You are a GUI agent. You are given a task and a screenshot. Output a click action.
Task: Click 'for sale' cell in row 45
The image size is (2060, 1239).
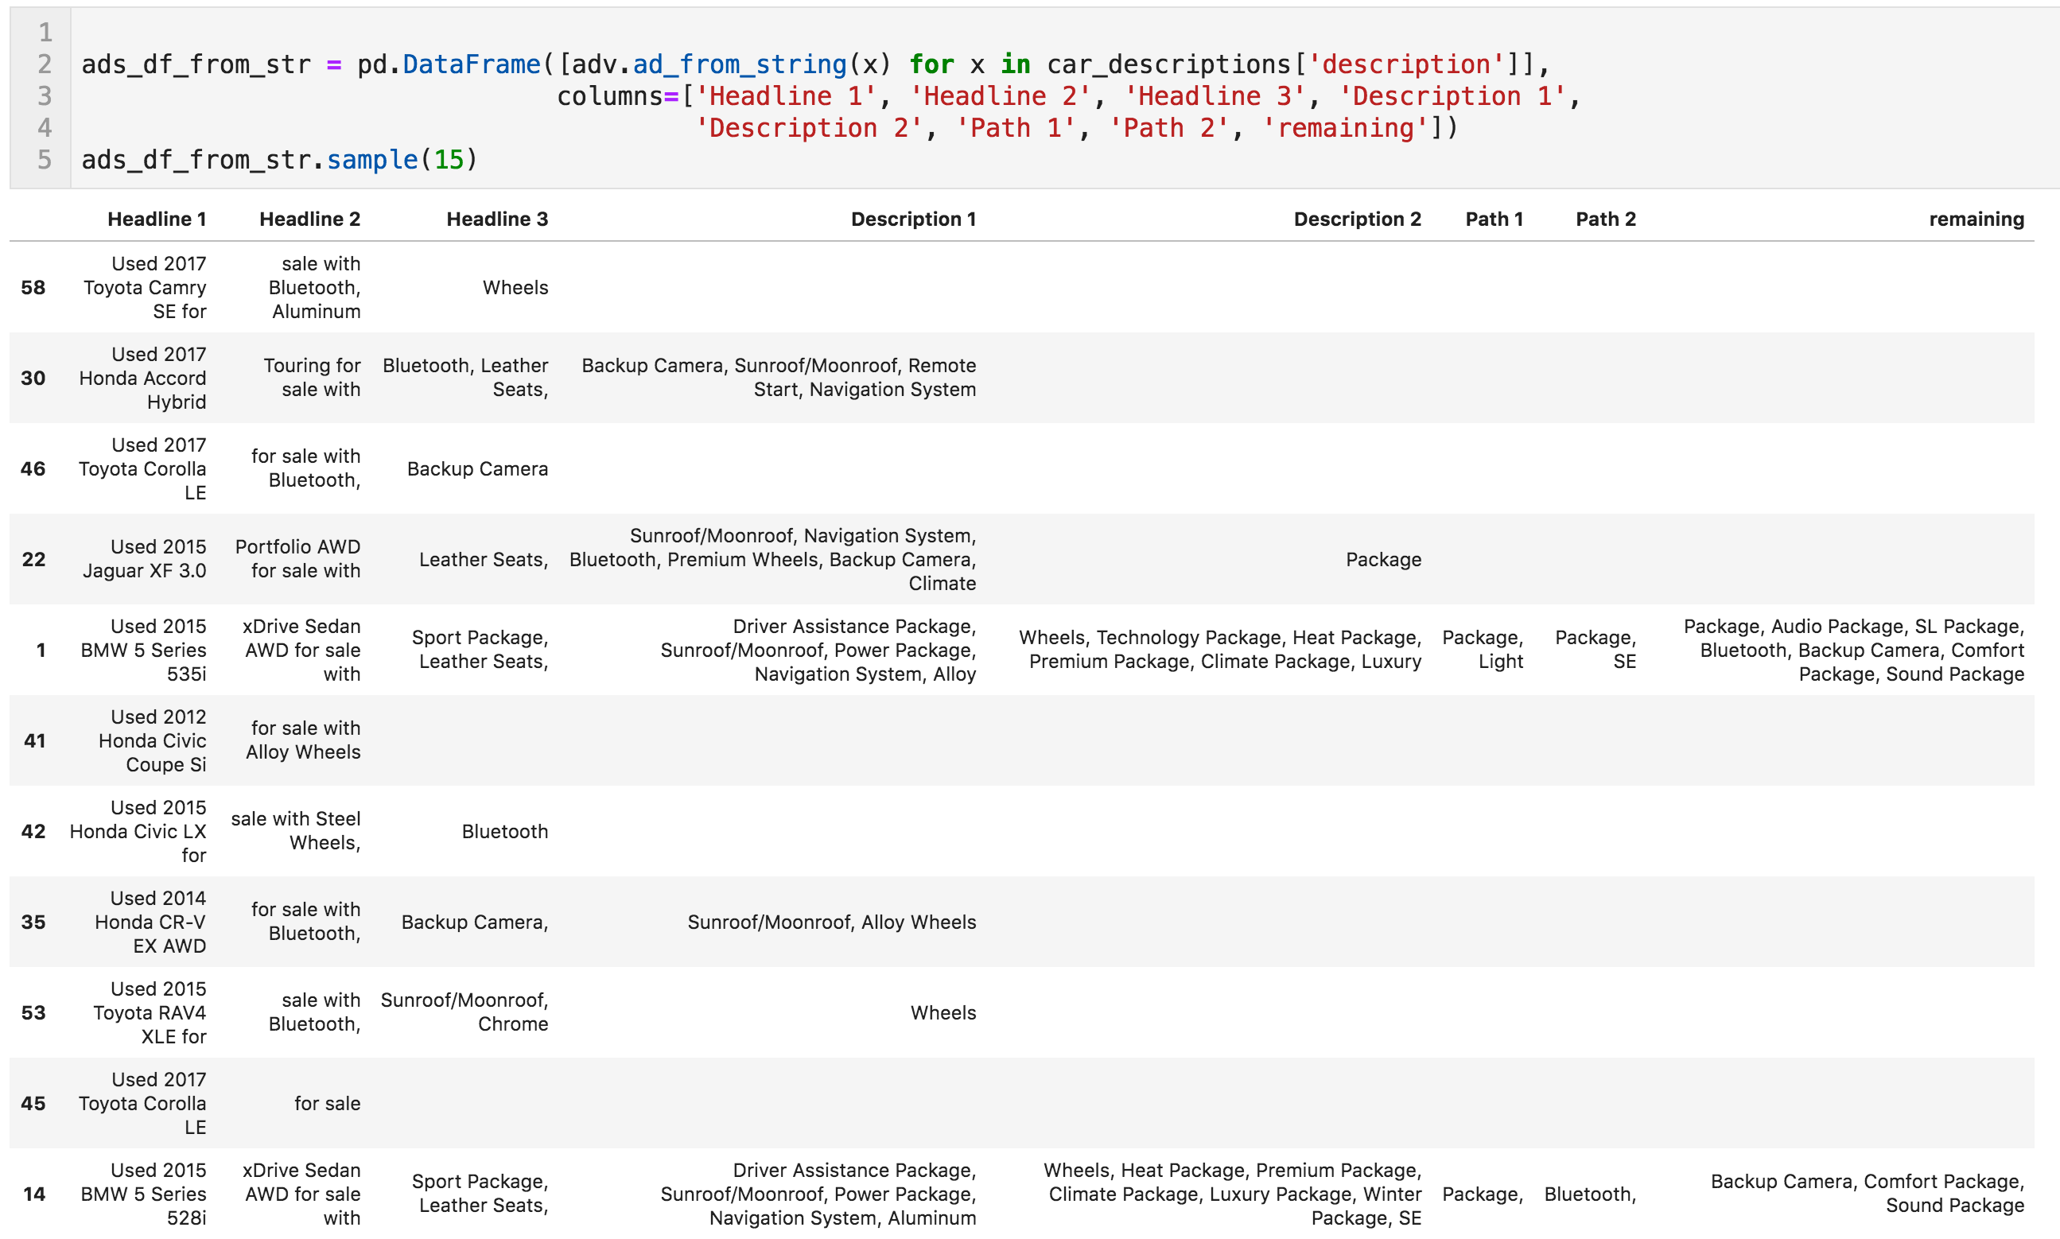click(x=326, y=1103)
